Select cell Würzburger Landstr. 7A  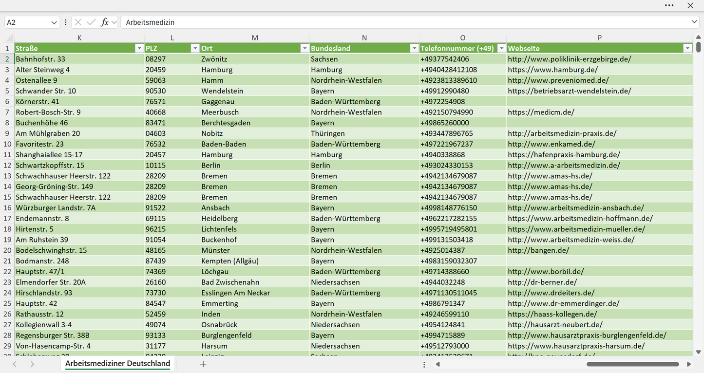(x=79, y=208)
